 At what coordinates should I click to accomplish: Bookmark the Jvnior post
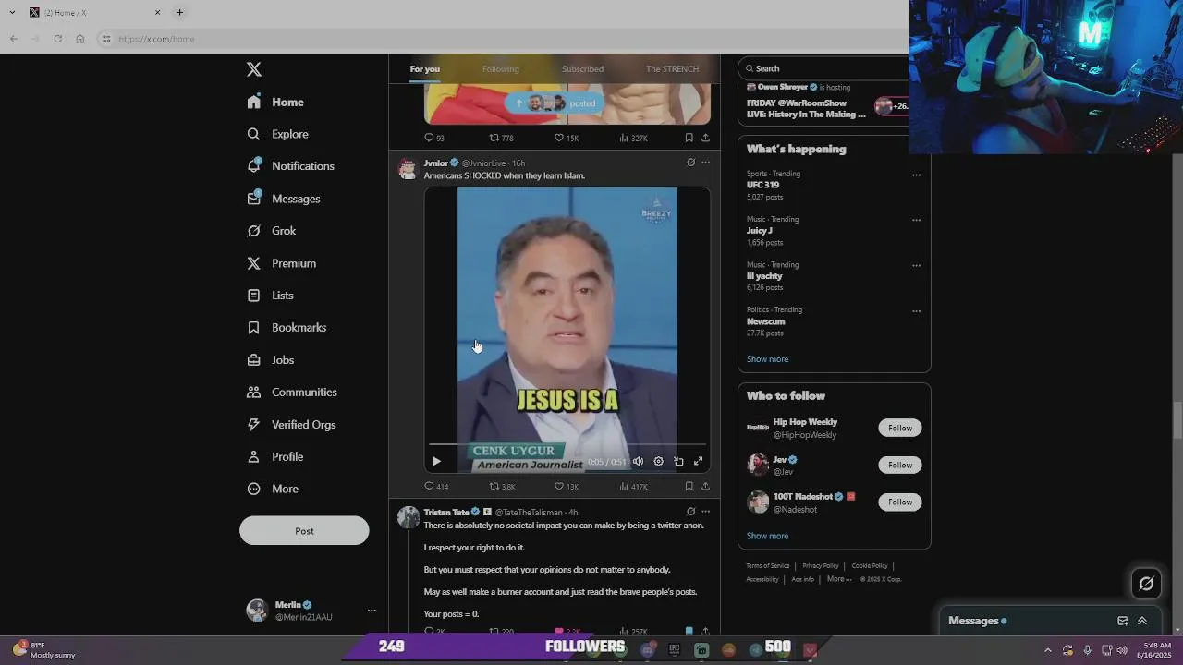pyautogui.click(x=689, y=486)
